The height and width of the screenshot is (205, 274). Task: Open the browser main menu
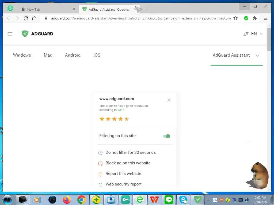click(265, 18)
